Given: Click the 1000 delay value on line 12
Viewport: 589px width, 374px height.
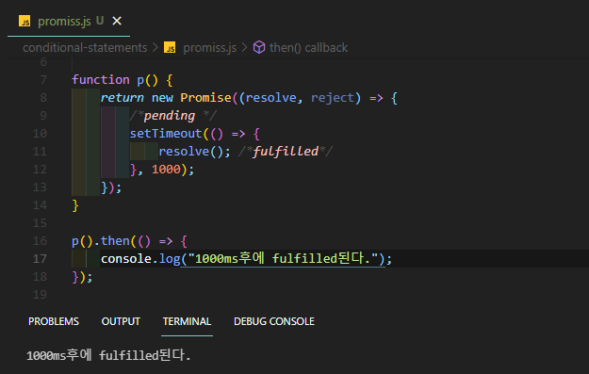Looking at the screenshot, I should [166, 170].
